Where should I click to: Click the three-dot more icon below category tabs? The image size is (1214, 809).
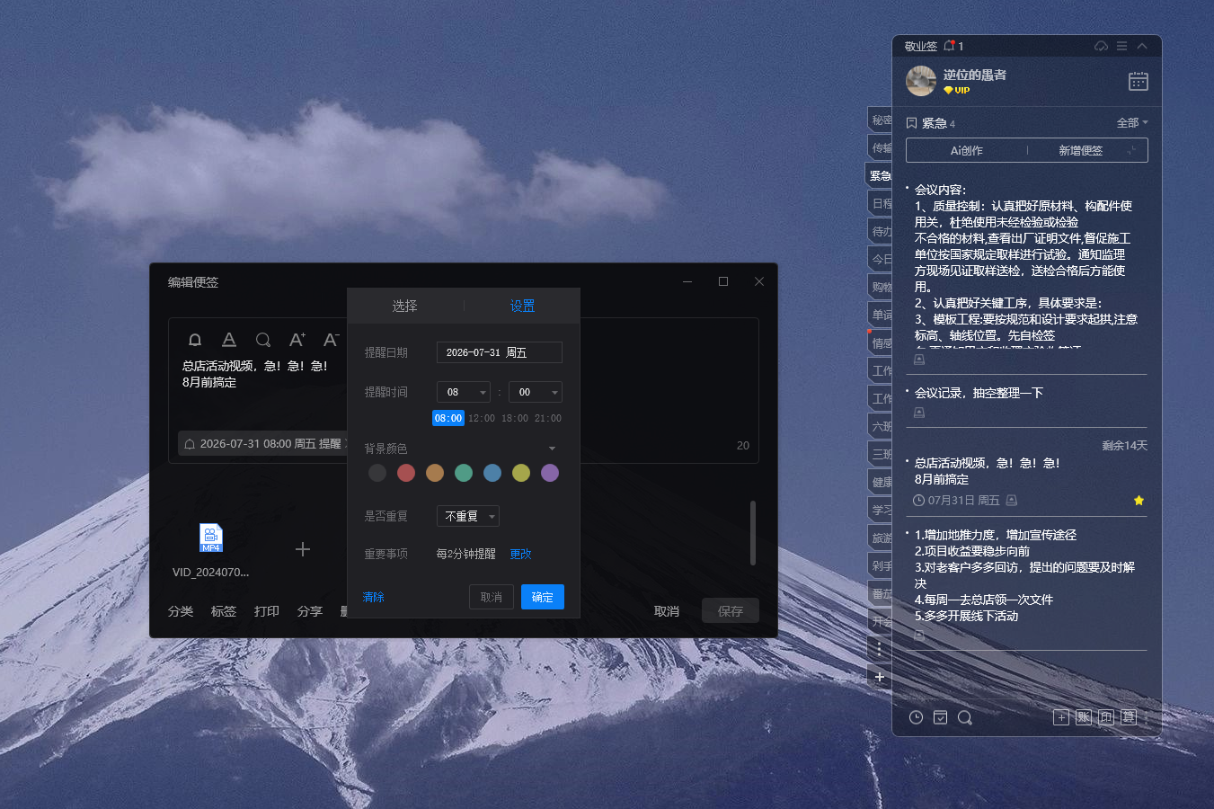pyautogui.click(x=880, y=648)
